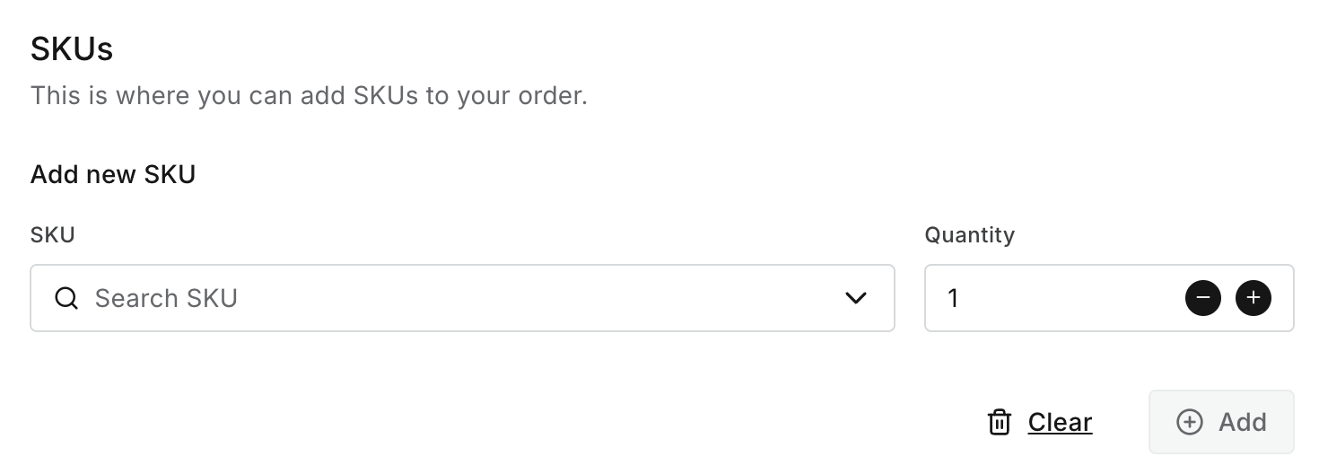Click the Add text label

pyautogui.click(x=1242, y=422)
